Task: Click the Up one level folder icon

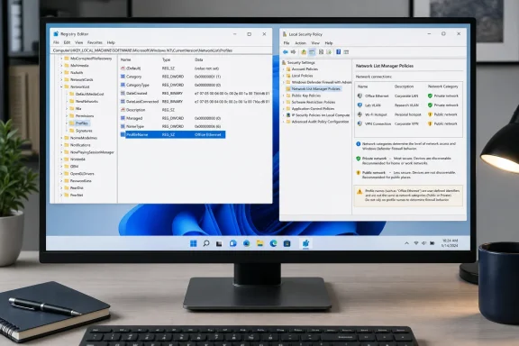Action: pos(304,52)
